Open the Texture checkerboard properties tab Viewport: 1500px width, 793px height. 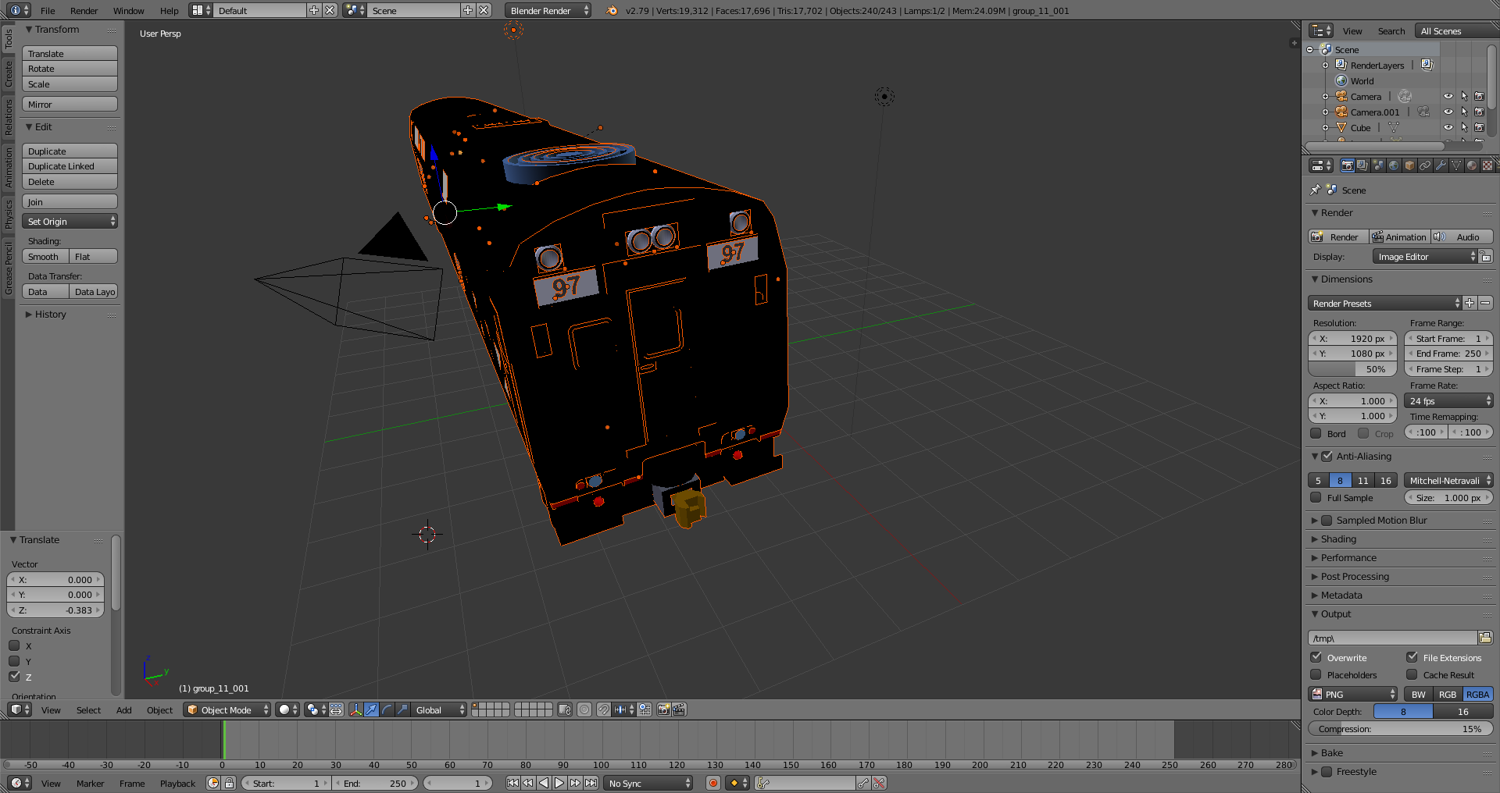pos(1487,165)
